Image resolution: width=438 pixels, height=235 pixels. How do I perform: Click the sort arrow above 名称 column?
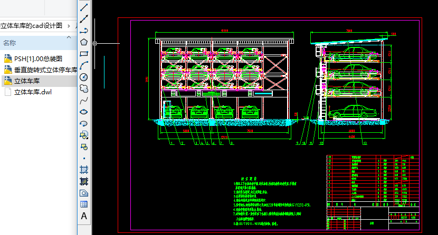click(69, 37)
